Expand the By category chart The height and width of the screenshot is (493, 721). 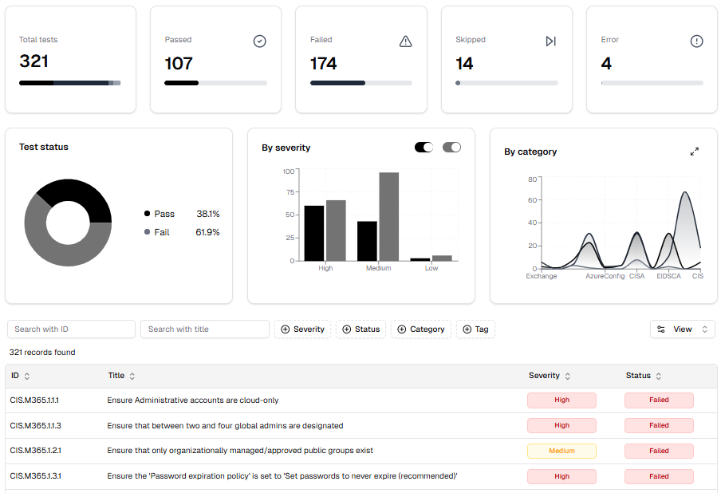[694, 152]
